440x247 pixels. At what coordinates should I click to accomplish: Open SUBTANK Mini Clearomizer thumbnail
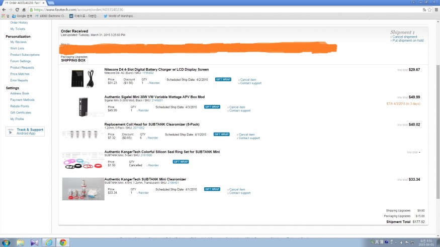83,189
